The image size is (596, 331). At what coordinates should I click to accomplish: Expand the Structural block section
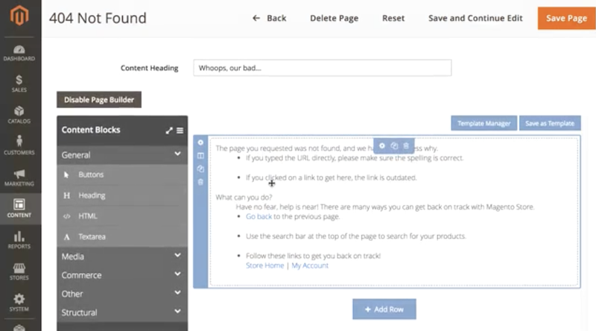[x=122, y=312]
